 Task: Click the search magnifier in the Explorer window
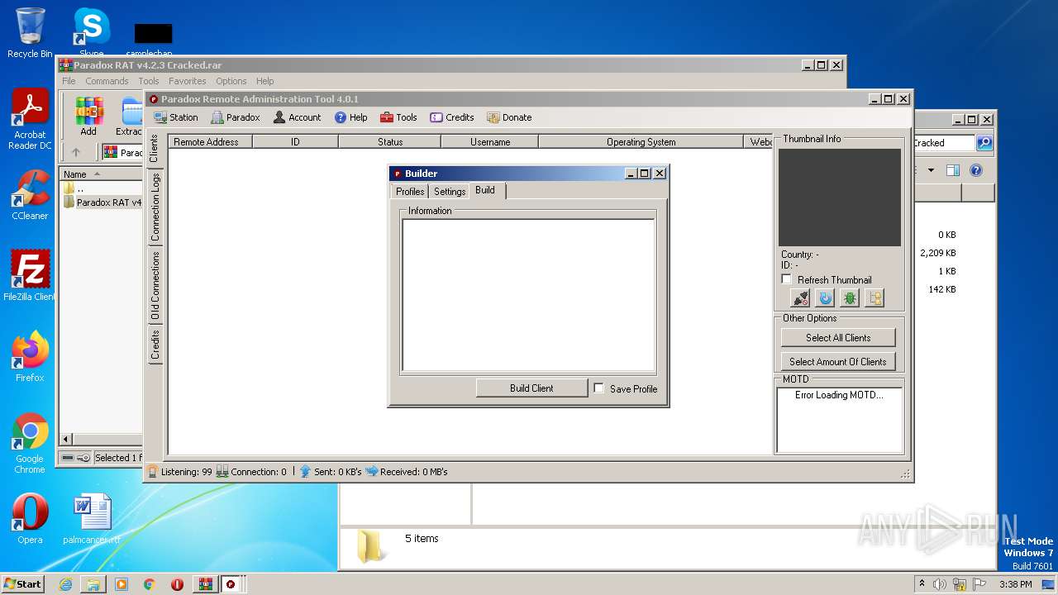pyautogui.click(x=984, y=143)
